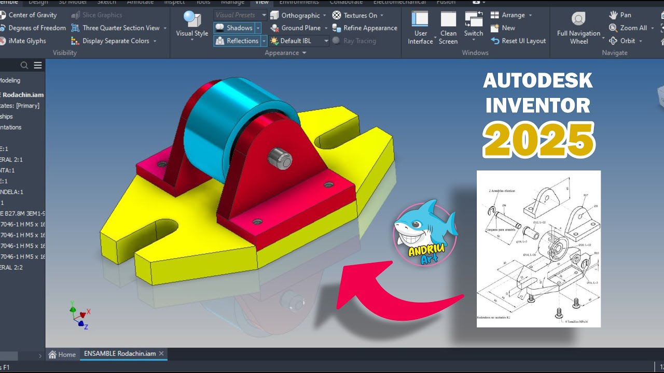Open the Default IBL lighting dropdown
Screen dimensions: 664x373
299,41
